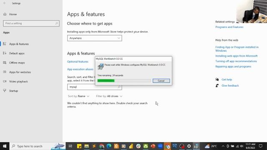The image size is (267, 150).
Task: Click the Get help chat icon
Action: point(217,80)
